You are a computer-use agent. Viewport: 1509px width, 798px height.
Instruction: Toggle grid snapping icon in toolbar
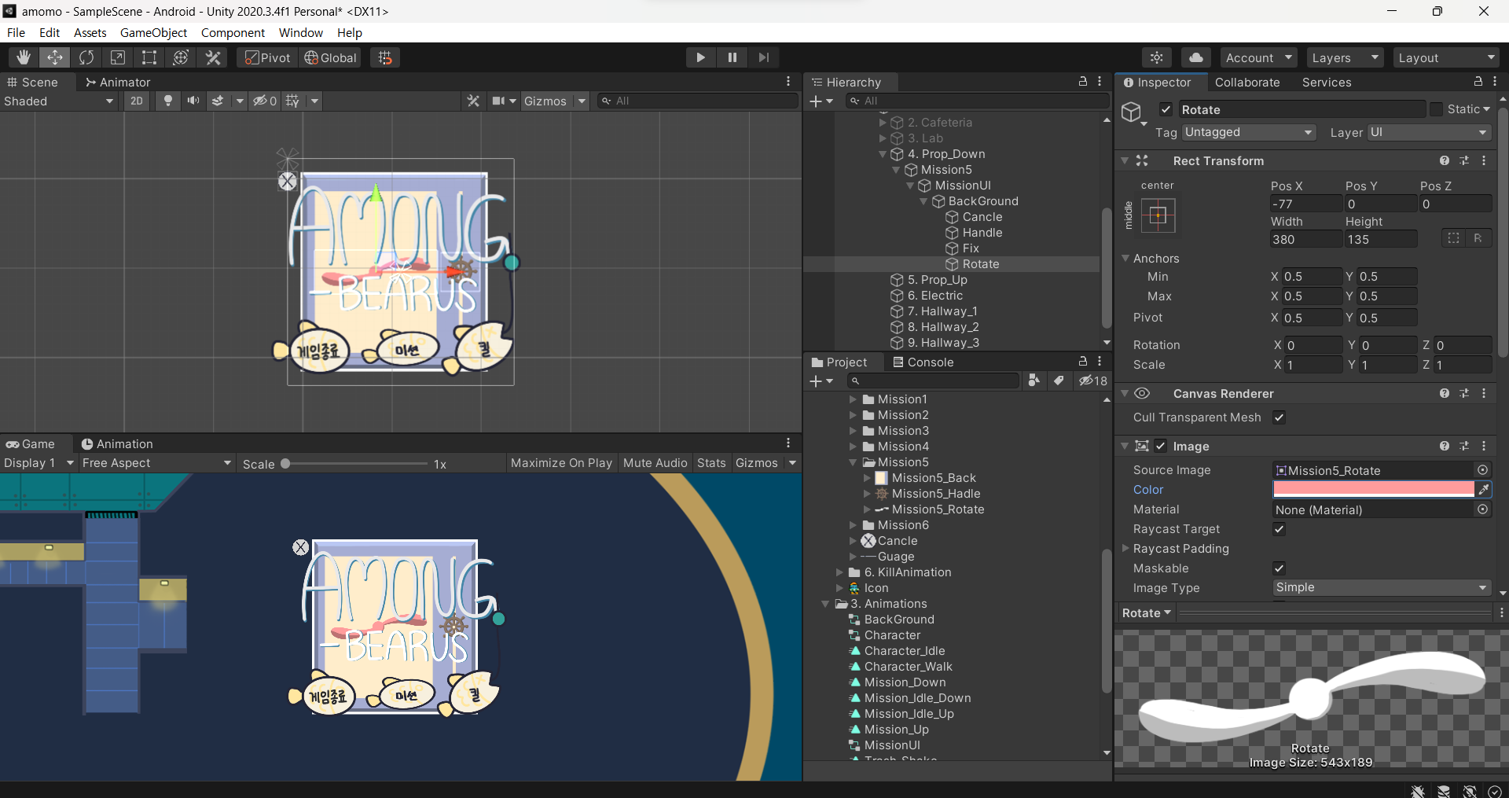(385, 57)
